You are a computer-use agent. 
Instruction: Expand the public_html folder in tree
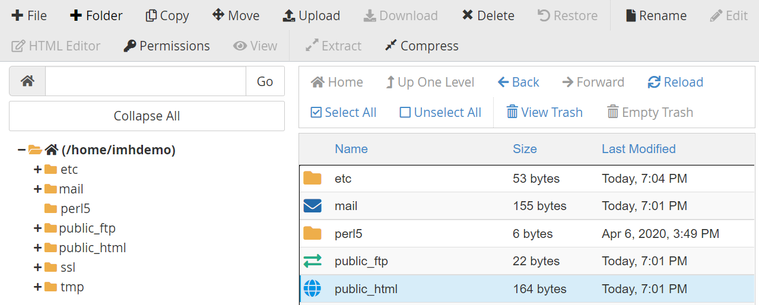(37, 248)
